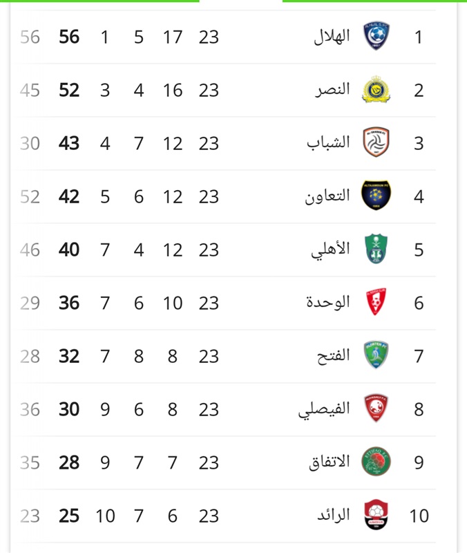This screenshot has width=467, height=553.
Task: Open the Al Nassr club logo
Action: pyautogui.click(x=376, y=89)
